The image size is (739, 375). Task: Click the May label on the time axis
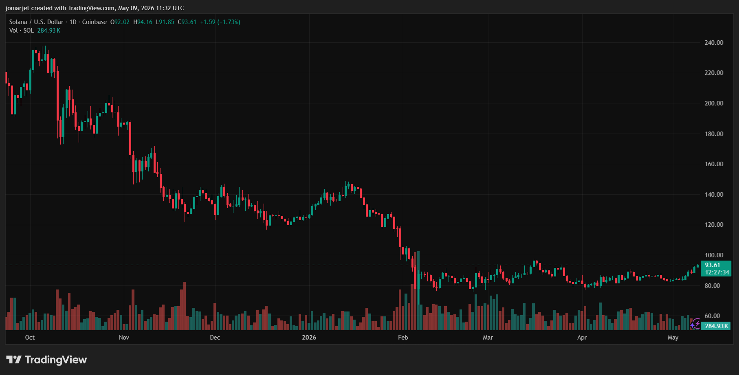[x=673, y=338]
